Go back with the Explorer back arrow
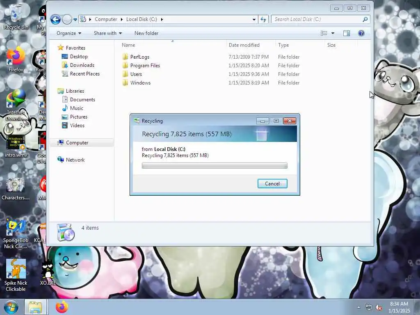Screen dimensions: 420x315 click(55, 19)
